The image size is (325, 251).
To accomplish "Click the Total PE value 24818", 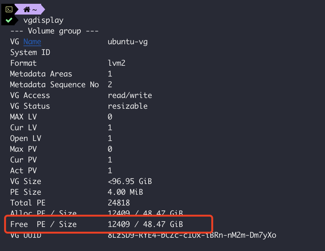I will (x=119, y=203).
